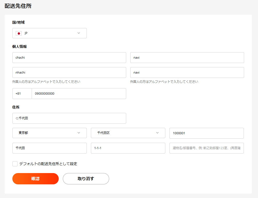This screenshot has height=198, width=258.
Task: Click the +81 phone country code box
Action: pos(22,94)
